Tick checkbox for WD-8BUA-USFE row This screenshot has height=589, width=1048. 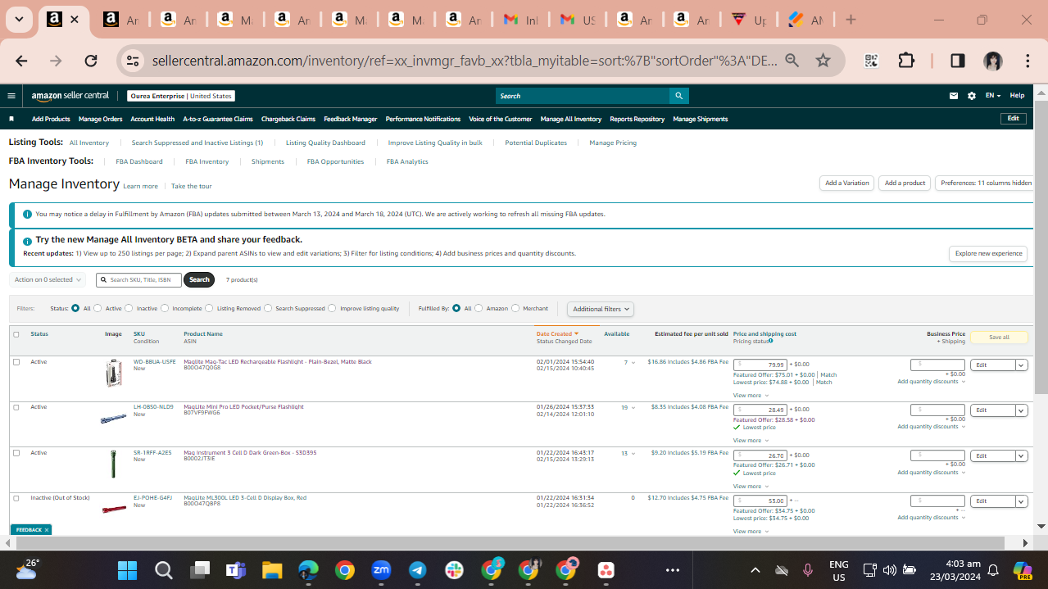tap(16, 362)
